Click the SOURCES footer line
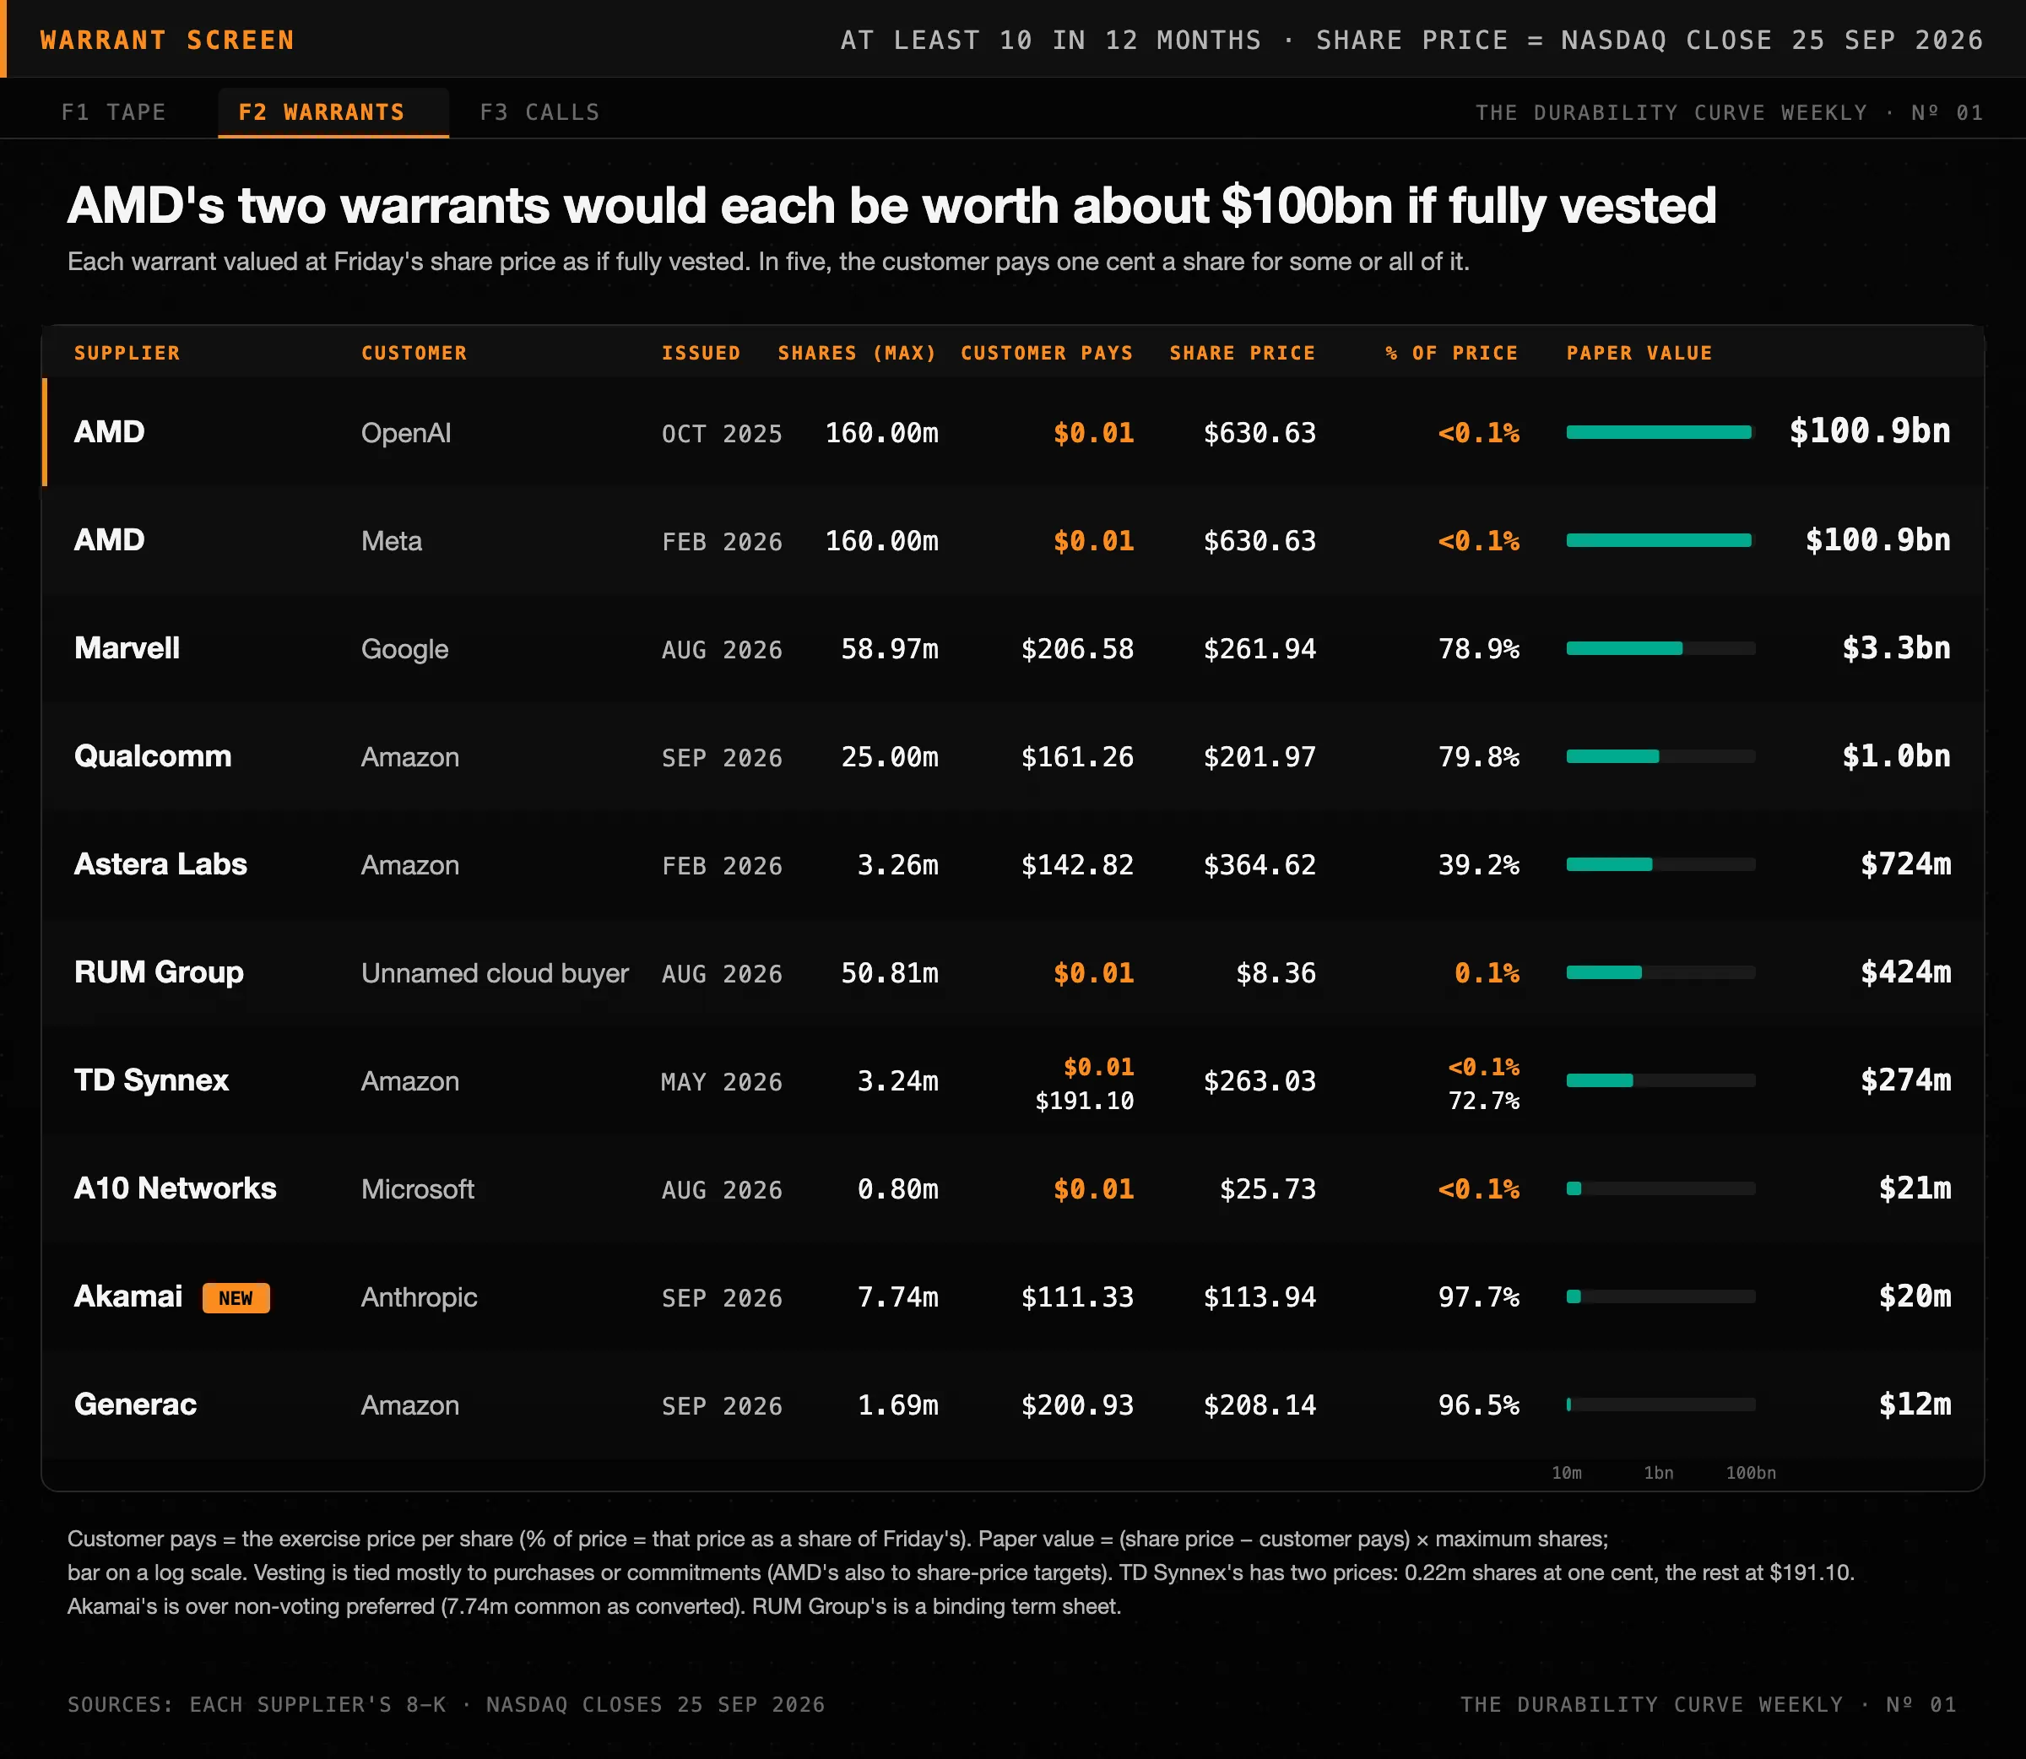Screen dimensions: 2026x1759 [446, 1704]
